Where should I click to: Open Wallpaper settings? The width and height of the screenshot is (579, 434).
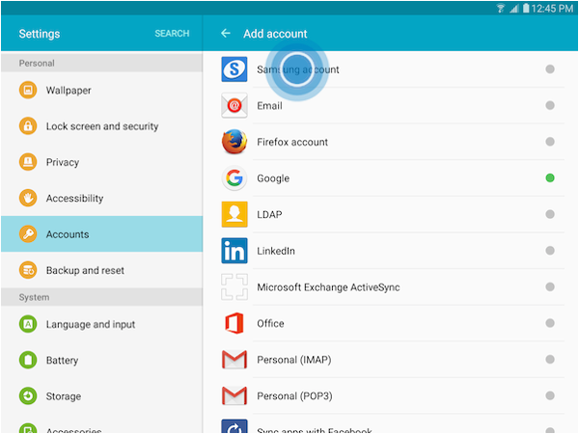[101, 90]
